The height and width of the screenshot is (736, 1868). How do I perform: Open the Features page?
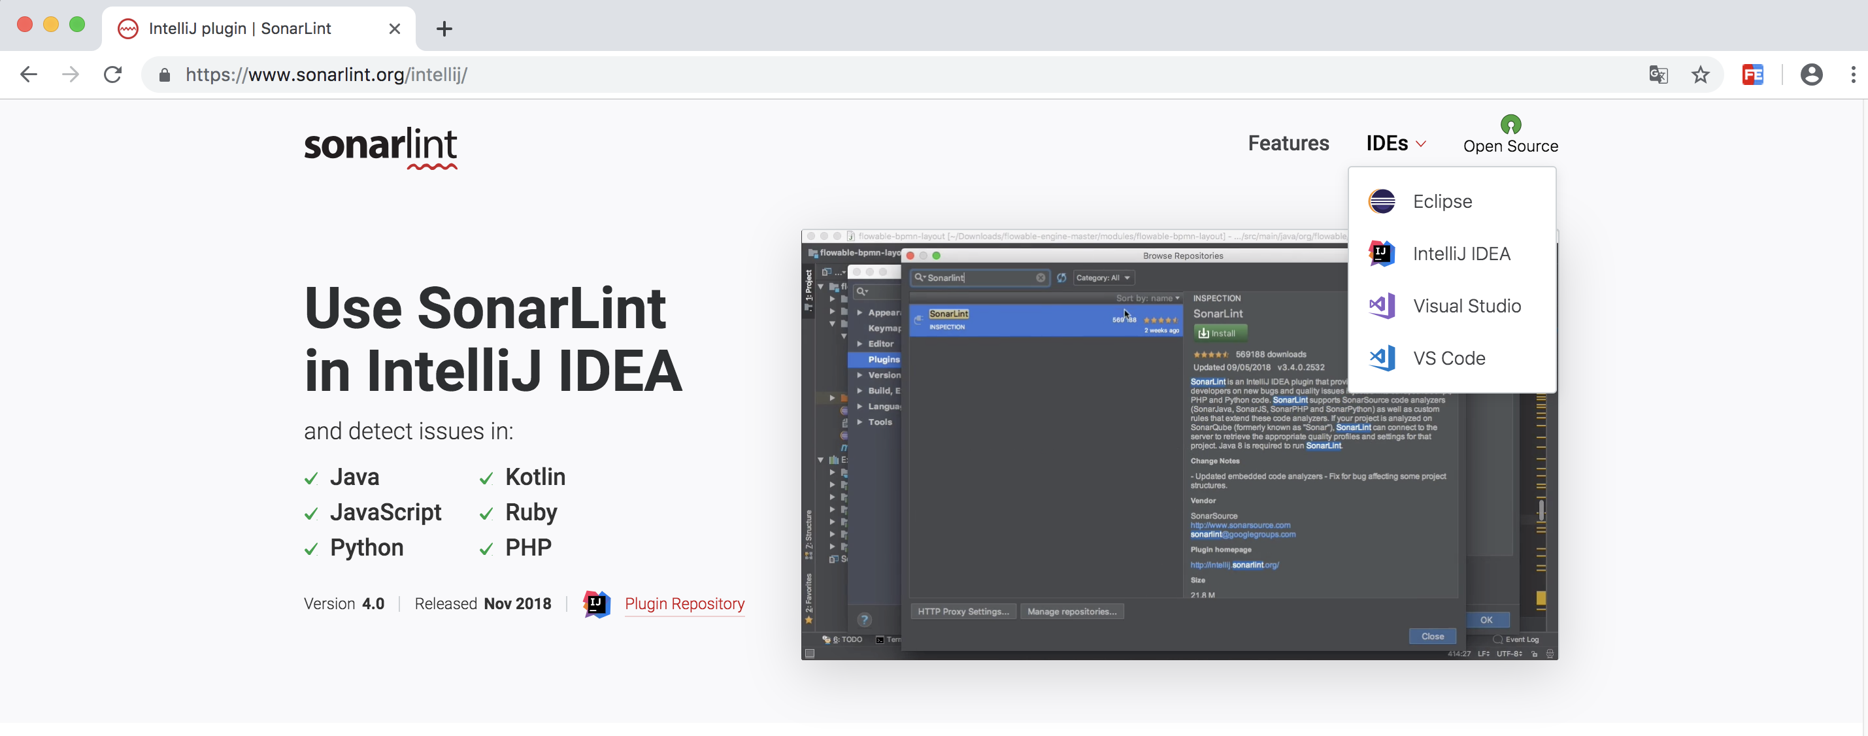pyautogui.click(x=1288, y=144)
